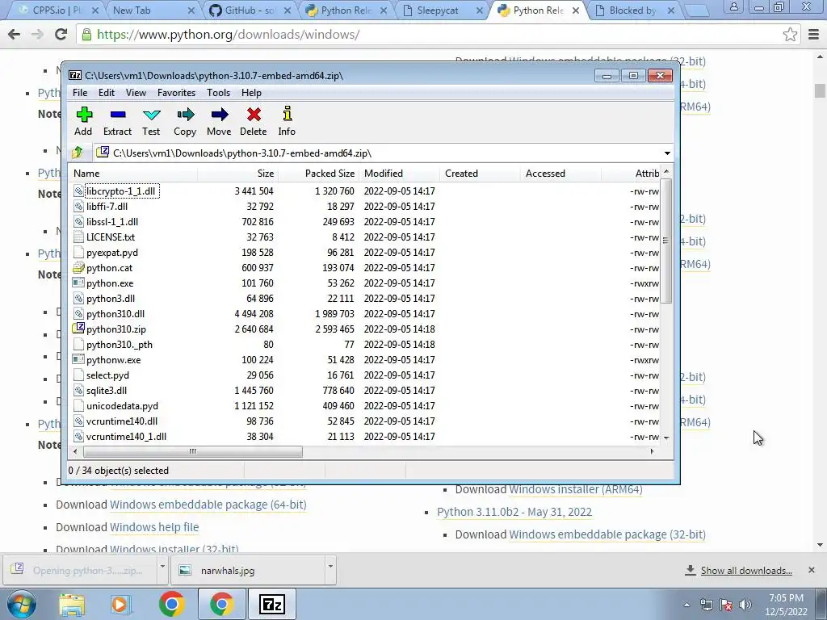This screenshot has width=827, height=620.
Task: Open the Tools menu
Action: tap(218, 93)
